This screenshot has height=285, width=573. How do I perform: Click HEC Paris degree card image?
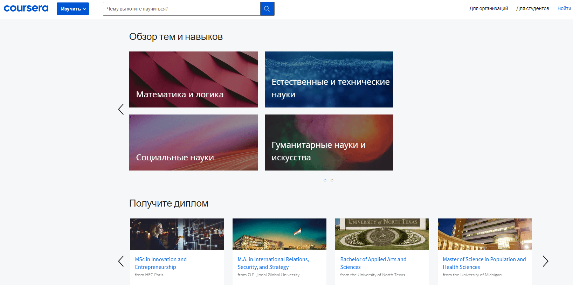pyautogui.click(x=177, y=234)
